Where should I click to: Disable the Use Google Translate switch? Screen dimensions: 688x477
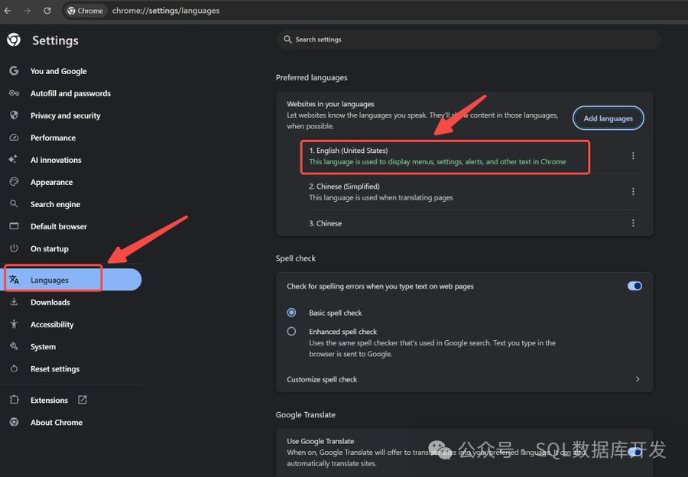[634, 452]
